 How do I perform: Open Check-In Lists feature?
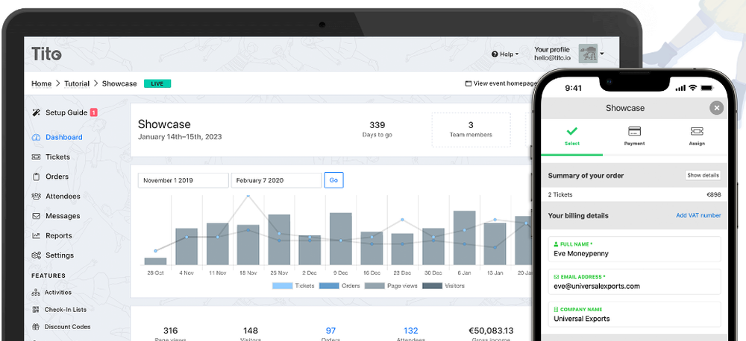[66, 310]
